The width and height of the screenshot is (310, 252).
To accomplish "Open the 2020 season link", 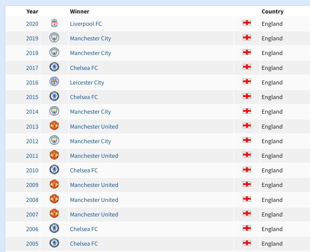I will click(x=32, y=24).
